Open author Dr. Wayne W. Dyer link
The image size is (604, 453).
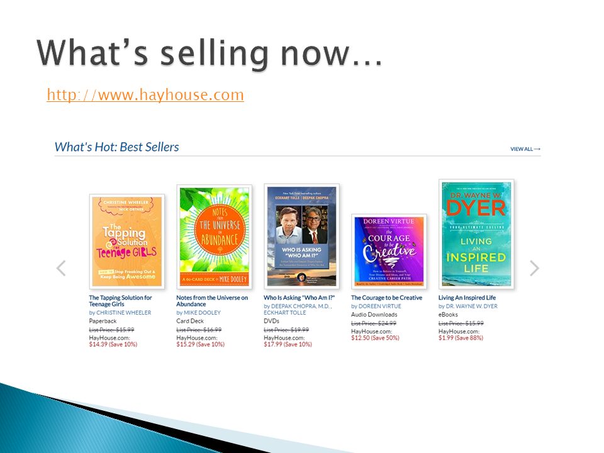471,306
